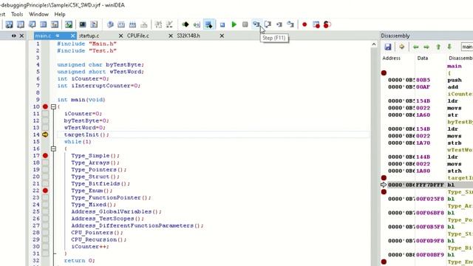This screenshot has height=266, width=473.
Task: Click the Data column header
Action: coord(423,58)
